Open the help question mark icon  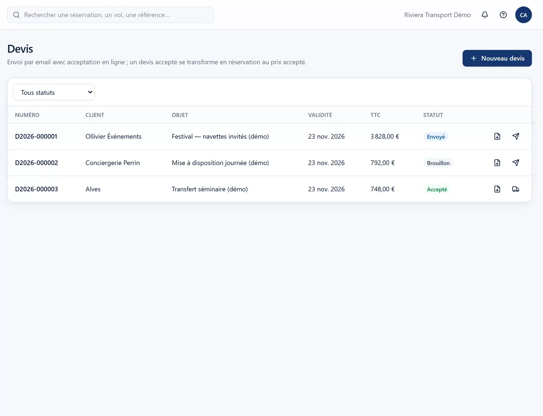coord(503,15)
